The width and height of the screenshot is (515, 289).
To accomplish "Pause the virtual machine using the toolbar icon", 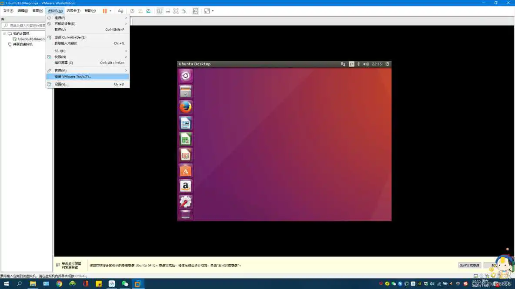I will pos(104,11).
